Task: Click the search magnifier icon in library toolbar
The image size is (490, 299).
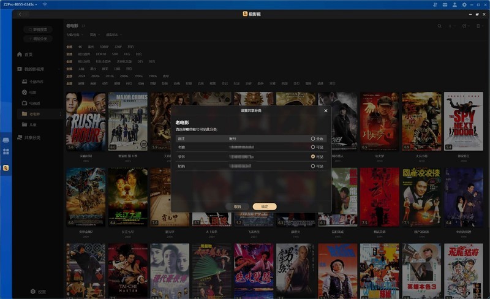Action: coord(439,26)
